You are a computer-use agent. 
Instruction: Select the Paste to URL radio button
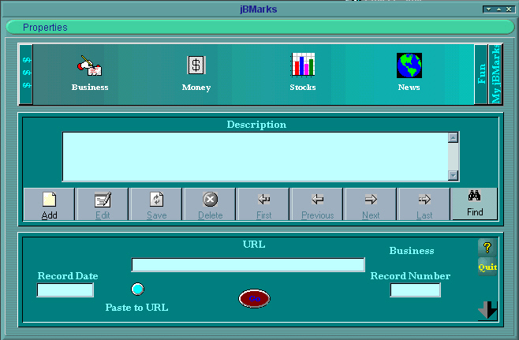click(x=137, y=289)
